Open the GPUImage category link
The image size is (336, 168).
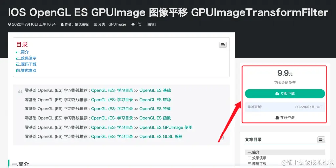pyautogui.click(x=117, y=24)
